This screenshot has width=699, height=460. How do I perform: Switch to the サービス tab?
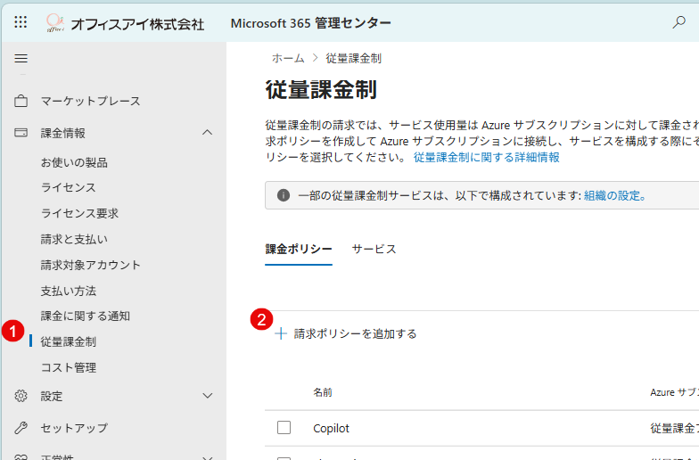374,250
